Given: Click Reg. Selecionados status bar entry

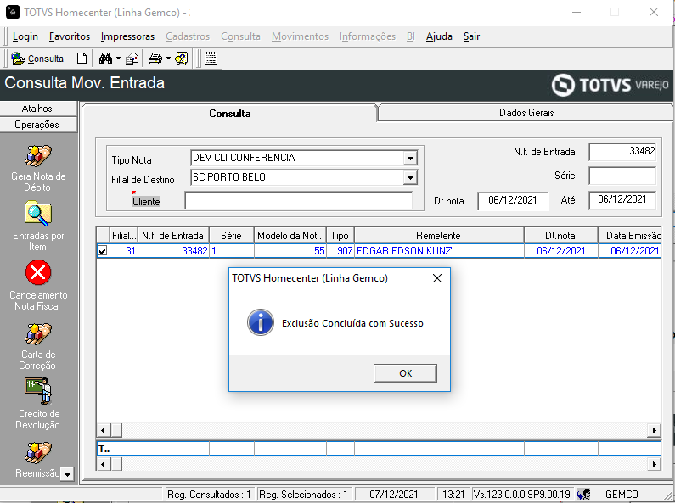Looking at the screenshot, I should coord(303,495).
